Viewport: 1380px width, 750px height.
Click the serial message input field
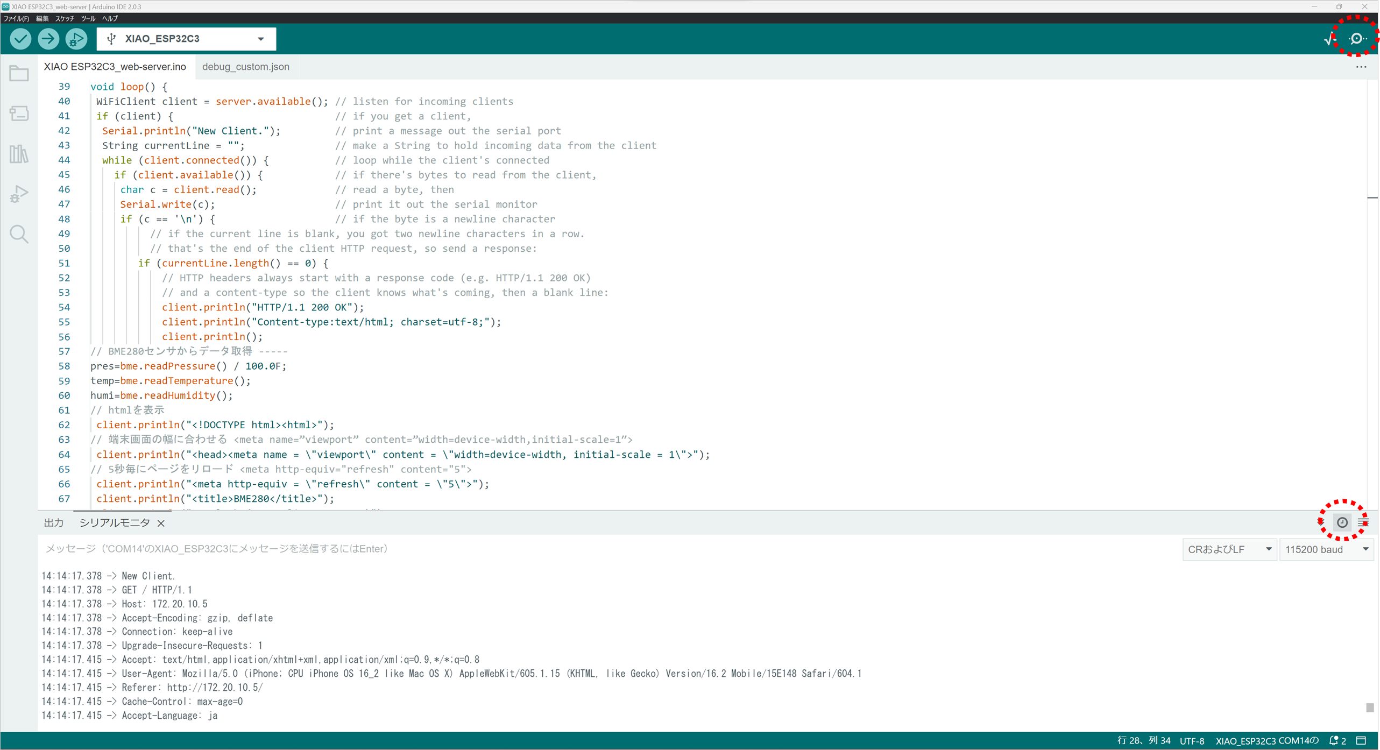point(592,549)
